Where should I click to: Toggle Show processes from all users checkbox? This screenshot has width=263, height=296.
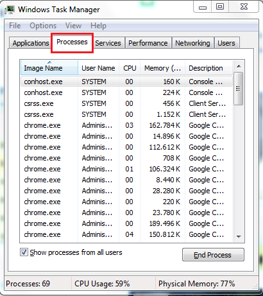click(24, 252)
